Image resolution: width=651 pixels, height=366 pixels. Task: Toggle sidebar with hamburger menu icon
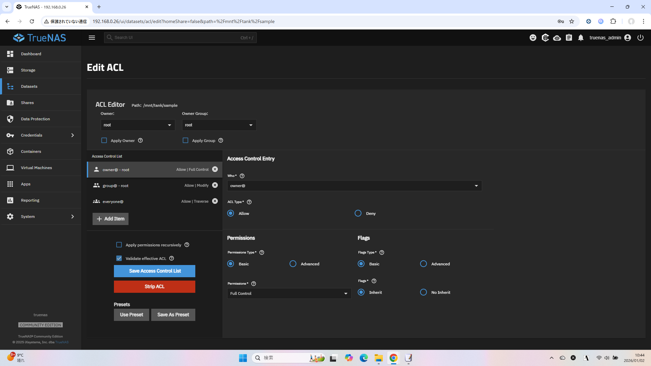92,38
